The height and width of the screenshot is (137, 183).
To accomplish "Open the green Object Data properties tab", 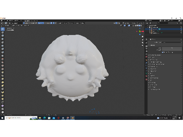I will pos(146,73).
